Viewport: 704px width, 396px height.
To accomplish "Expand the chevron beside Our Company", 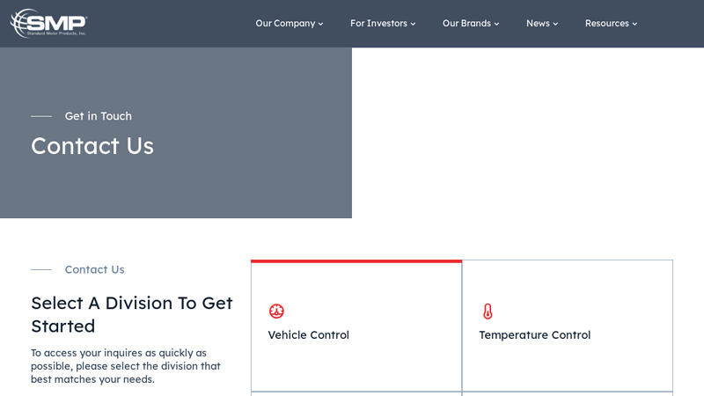I will click(321, 24).
